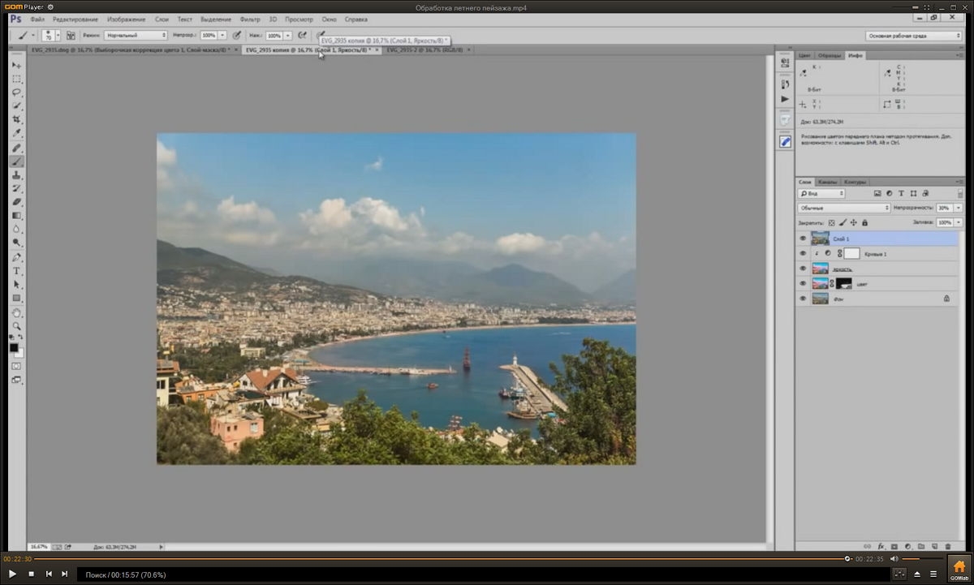Seek on the GOM Player progress bar
This screenshot has height=585, width=974.
442,558
